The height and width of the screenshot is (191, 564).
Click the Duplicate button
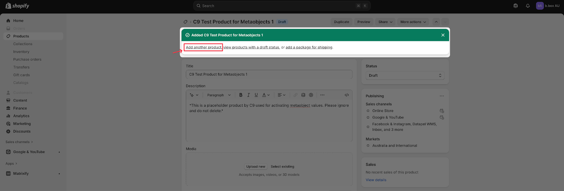coord(341,22)
